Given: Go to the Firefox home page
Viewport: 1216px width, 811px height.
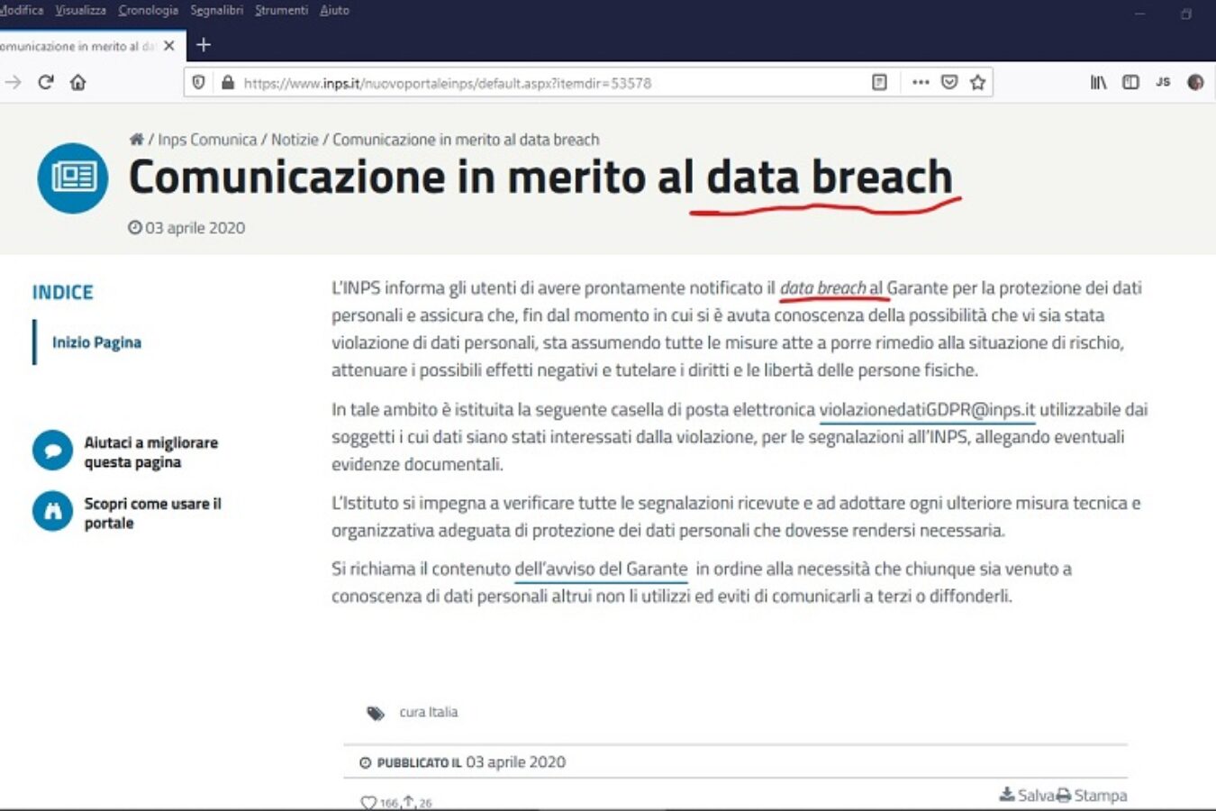Looking at the screenshot, I should tap(78, 82).
